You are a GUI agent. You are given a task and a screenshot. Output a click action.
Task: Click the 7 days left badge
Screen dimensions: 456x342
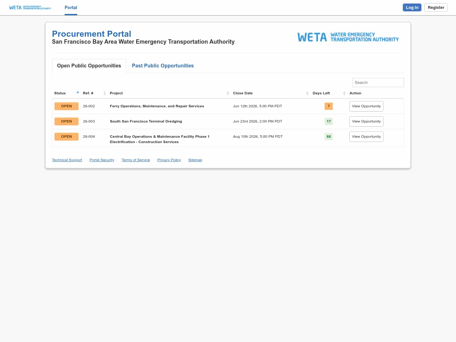tap(329, 106)
